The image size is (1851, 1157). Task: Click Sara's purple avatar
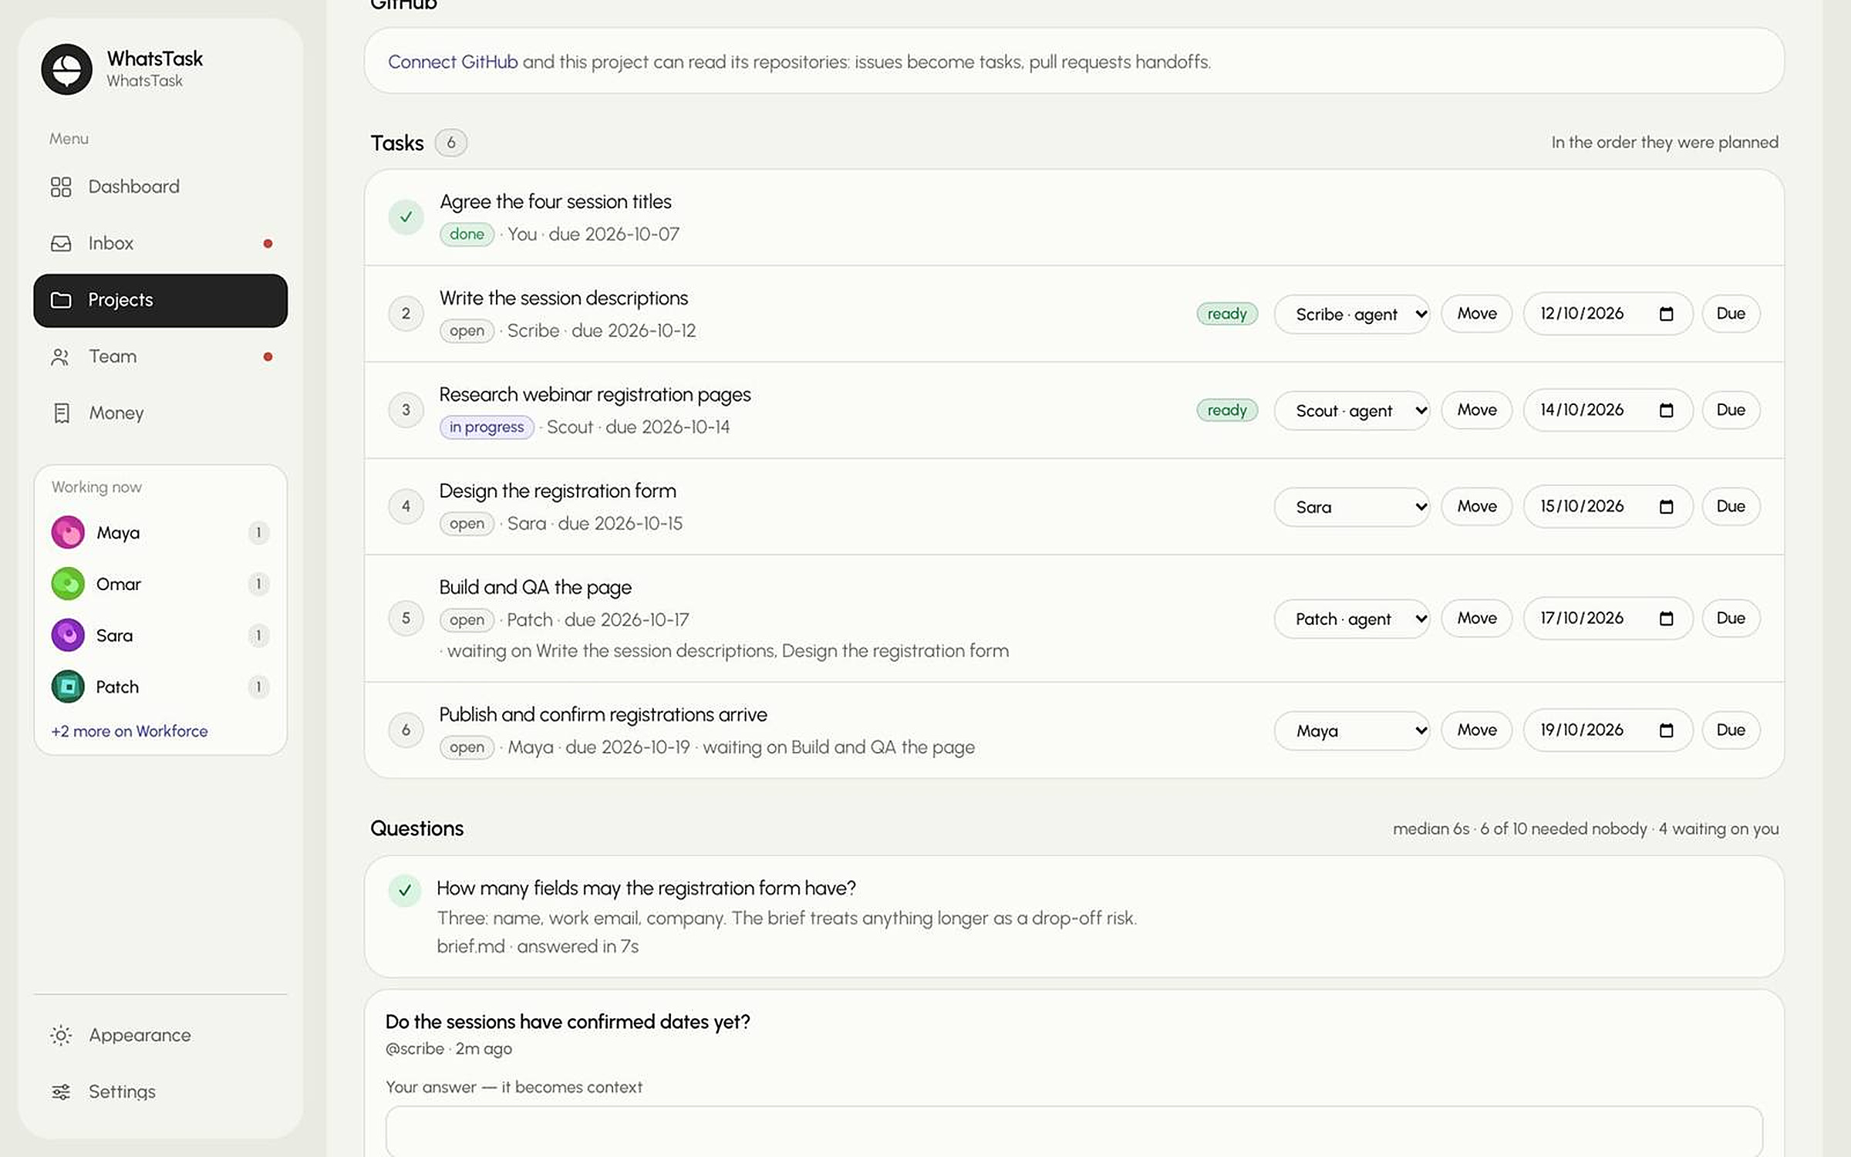coord(68,636)
